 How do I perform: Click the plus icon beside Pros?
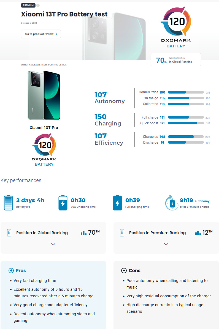(11, 270)
